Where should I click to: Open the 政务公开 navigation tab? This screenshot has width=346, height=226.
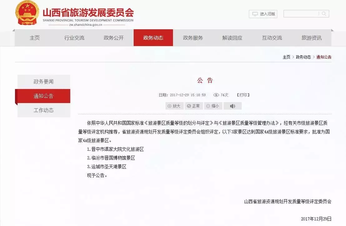click(x=114, y=38)
